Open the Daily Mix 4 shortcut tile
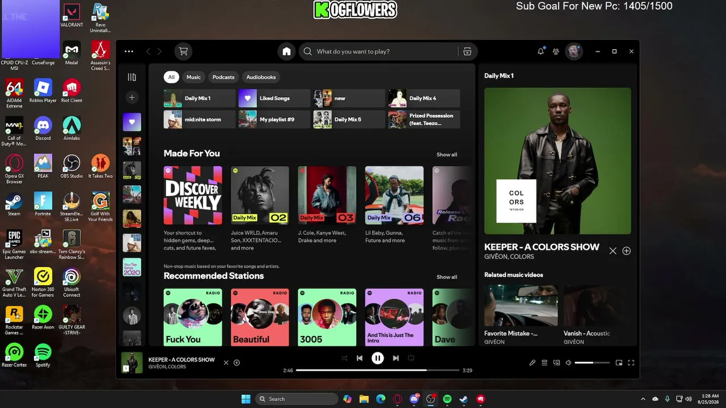This screenshot has width=726, height=408. 424,98
